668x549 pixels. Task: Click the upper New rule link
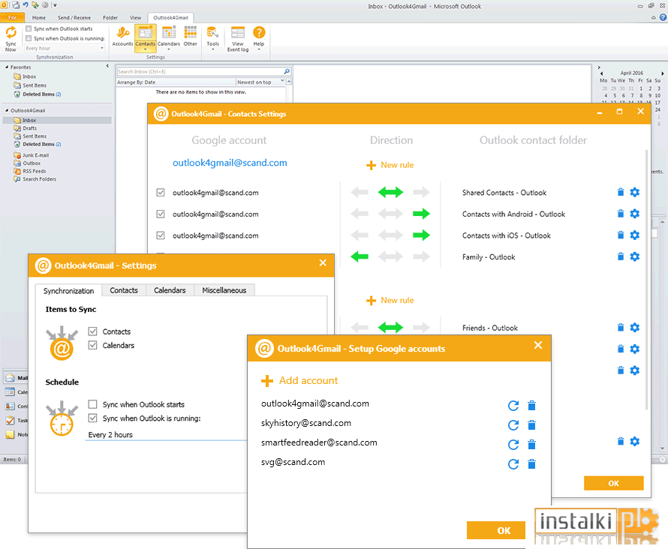point(390,165)
